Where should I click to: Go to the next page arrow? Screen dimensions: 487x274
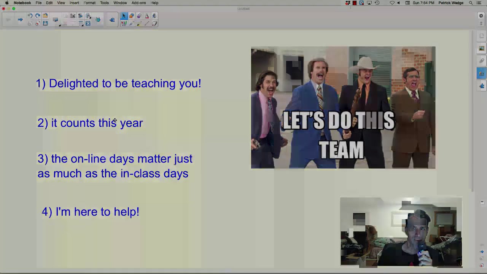point(20,20)
